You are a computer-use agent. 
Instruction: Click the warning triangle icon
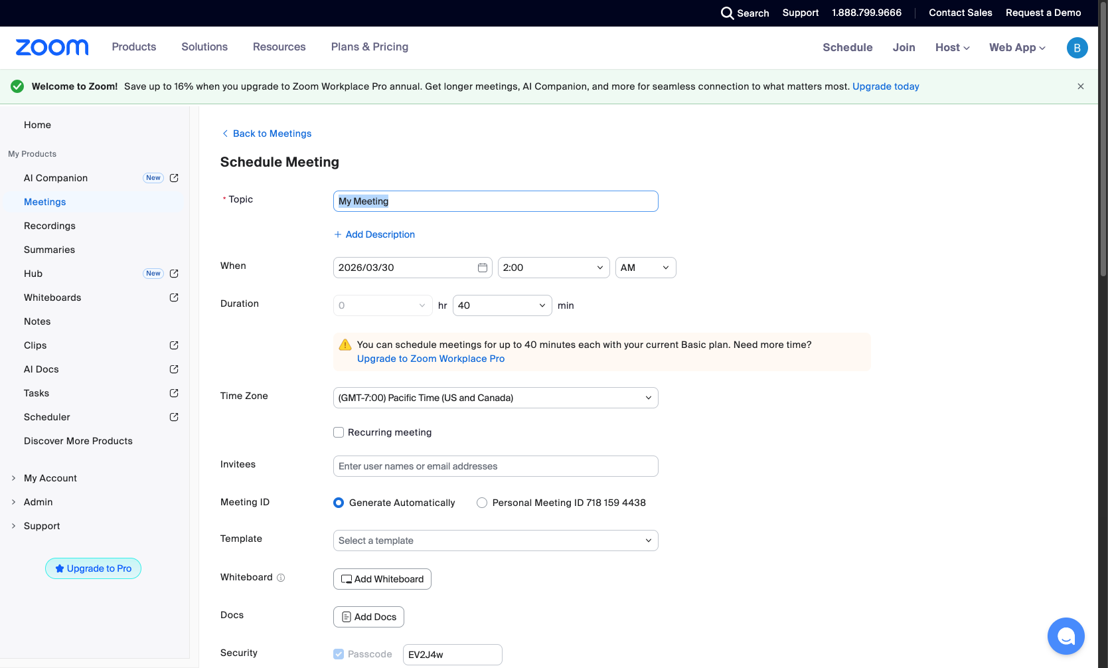click(x=345, y=345)
